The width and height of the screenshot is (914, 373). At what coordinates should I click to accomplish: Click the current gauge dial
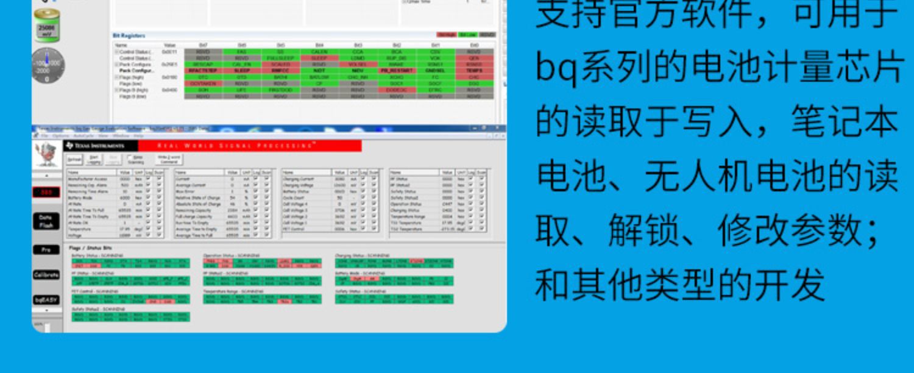(47, 66)
